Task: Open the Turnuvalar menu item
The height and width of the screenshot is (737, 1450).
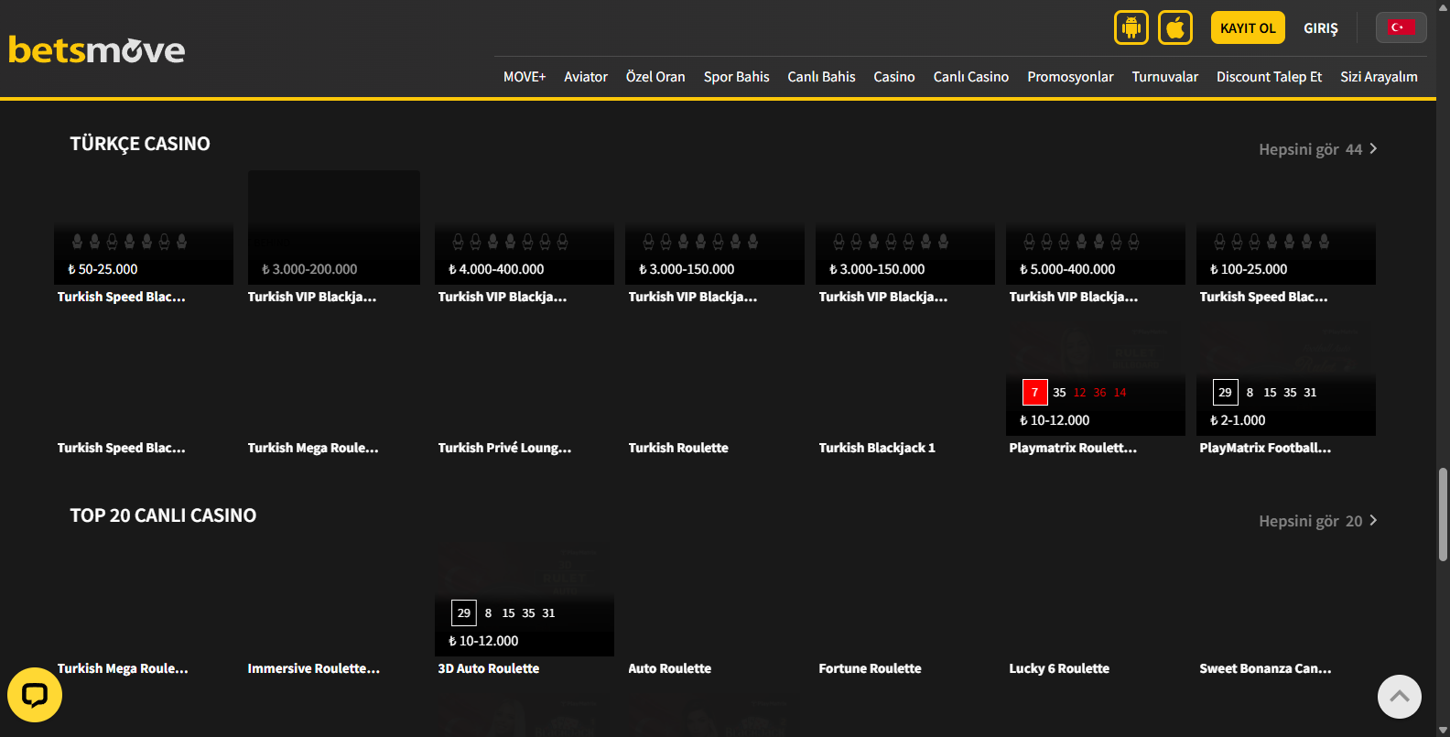Action: 1165,77
